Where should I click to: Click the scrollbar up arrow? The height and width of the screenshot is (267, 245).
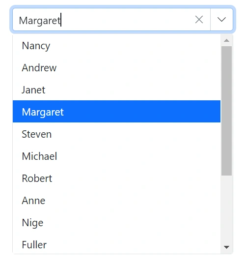click(x=226, y=40)
